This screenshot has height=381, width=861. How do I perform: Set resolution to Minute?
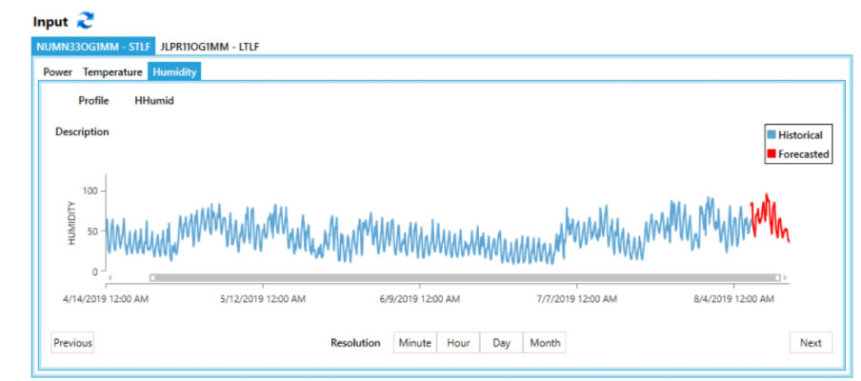pyautogui.click(x=414, y=343)
